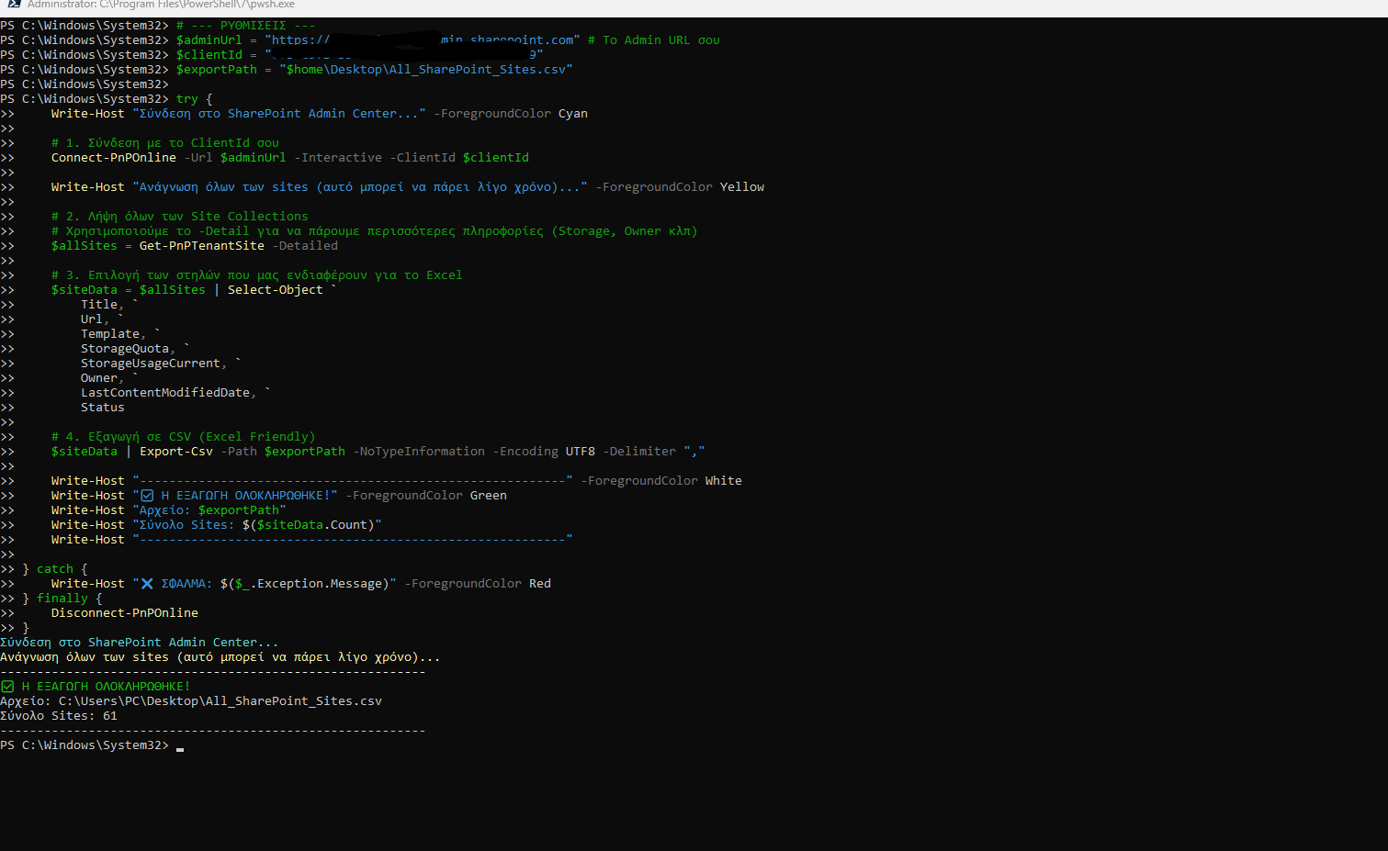Click the Get-PnPTenantSite cmdlet
The image size is (1388, 851).
point(201,246)
